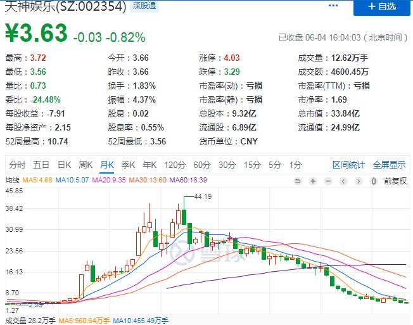Click the stock title 天神娱乐(SZ:002354)

66,6
